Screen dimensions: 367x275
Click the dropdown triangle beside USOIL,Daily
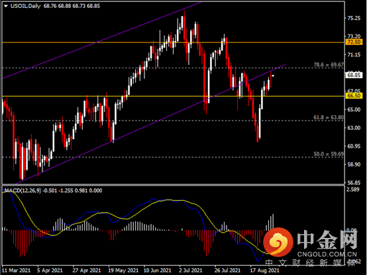tap(6, 7)
